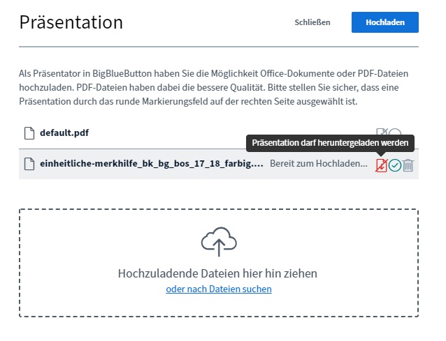This screenshot has width=446, height=341.
Task: Click the file icon beside default.pdf
Action: 29,132
